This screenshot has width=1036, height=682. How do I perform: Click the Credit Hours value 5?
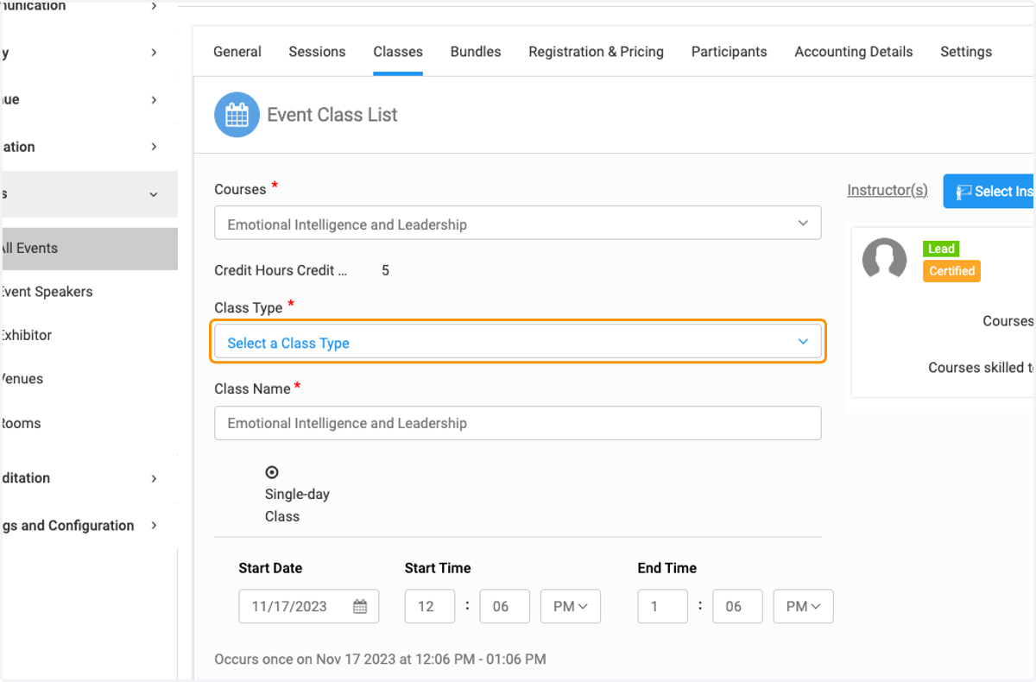tap(385, 270)
